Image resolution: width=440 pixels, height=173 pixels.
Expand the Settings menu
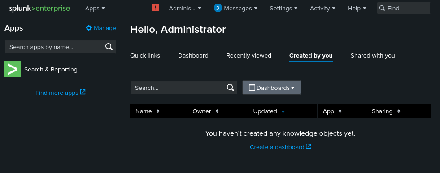283,9
